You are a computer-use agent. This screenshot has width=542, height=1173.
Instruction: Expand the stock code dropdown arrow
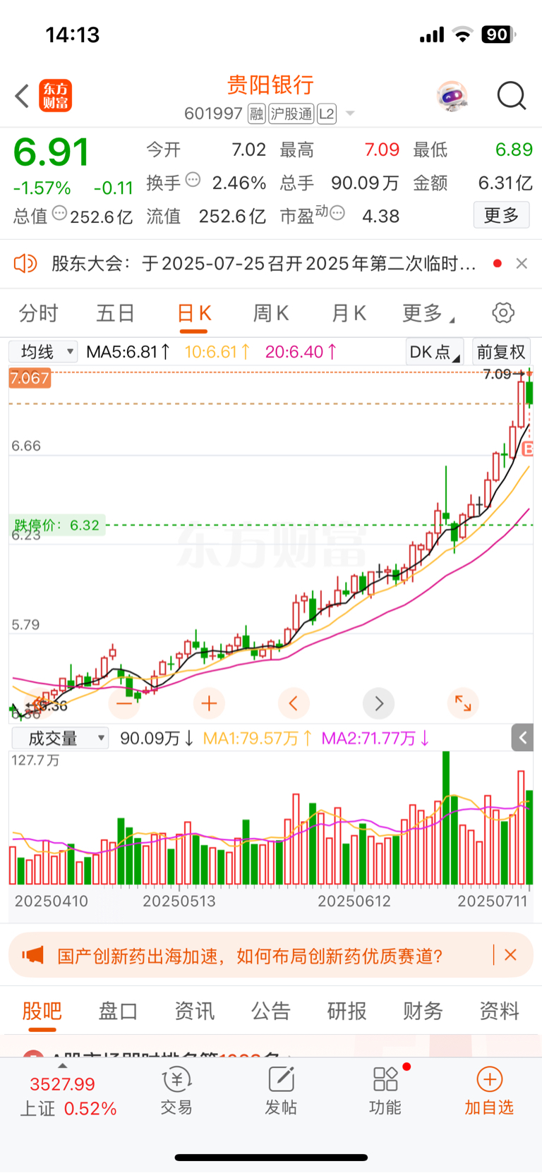click(350, 114)
